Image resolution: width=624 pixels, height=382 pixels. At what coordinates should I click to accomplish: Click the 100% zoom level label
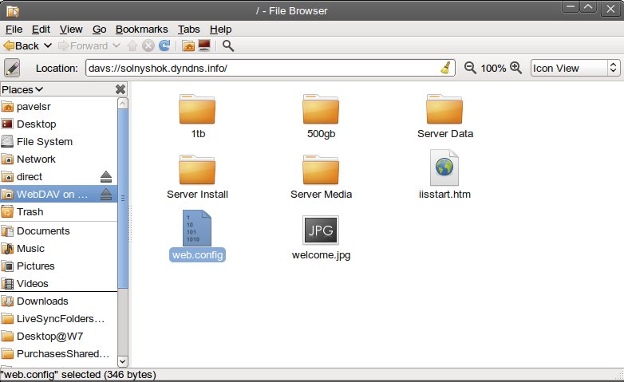coord(493,69)
